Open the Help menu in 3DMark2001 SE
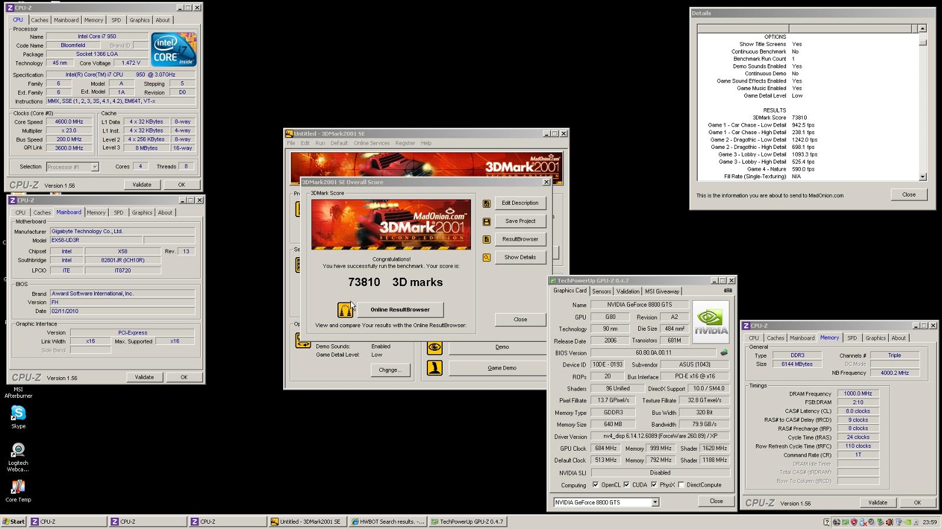This screenshot has height=529, width=942. click(x=426, y=143)
